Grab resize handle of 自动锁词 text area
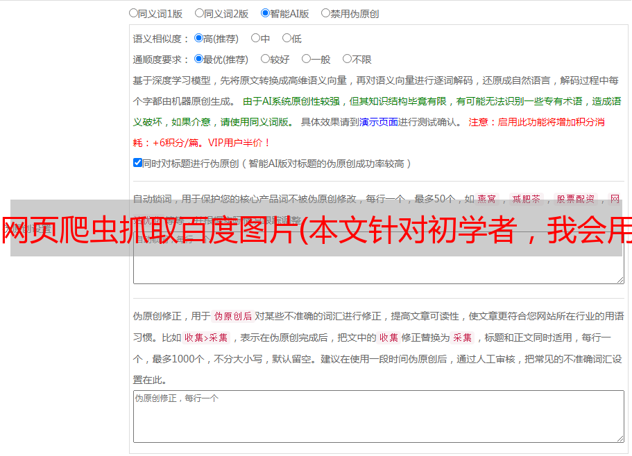The height and width of the screenshot is (456, 632). (x=620, y=280)
